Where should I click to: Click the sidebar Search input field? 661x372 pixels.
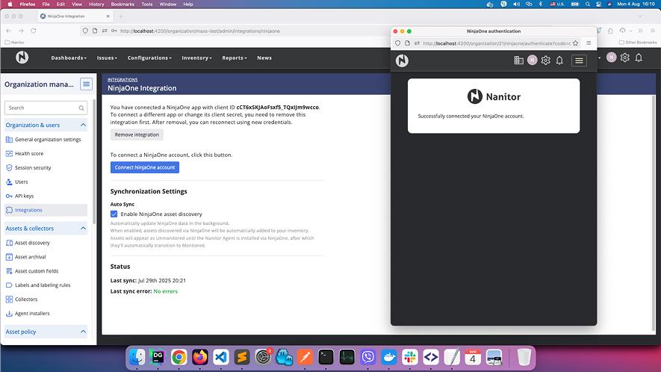(x=41, y=108)
